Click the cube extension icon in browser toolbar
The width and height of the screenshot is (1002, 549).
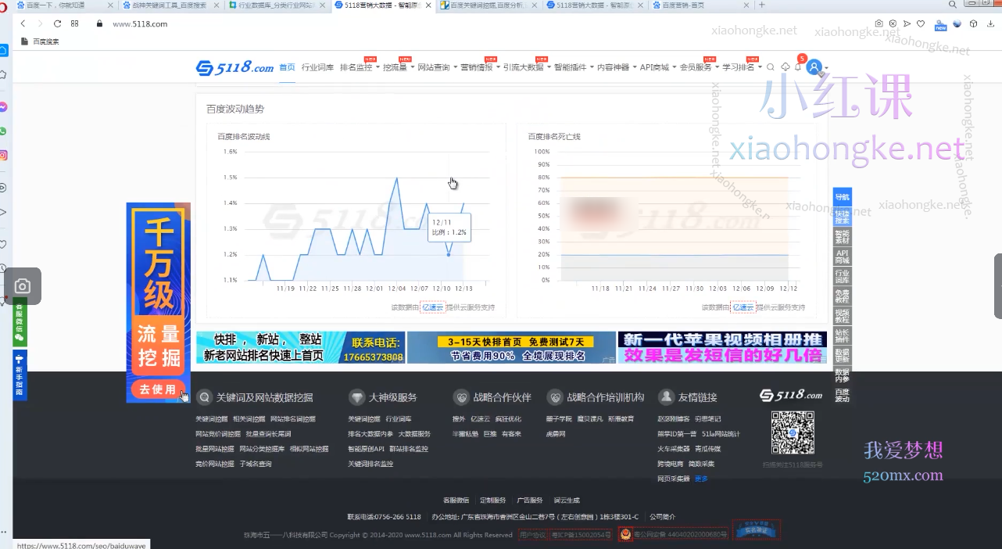point(973,23)
